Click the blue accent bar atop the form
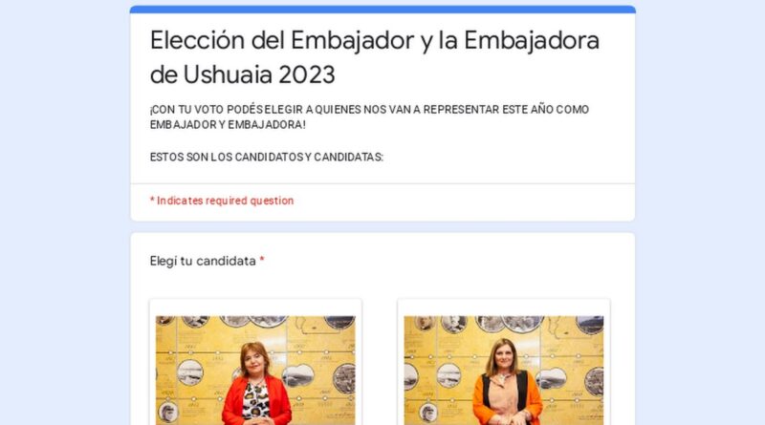765x425 pixels. pyautogui.click(x=382, y=10)
